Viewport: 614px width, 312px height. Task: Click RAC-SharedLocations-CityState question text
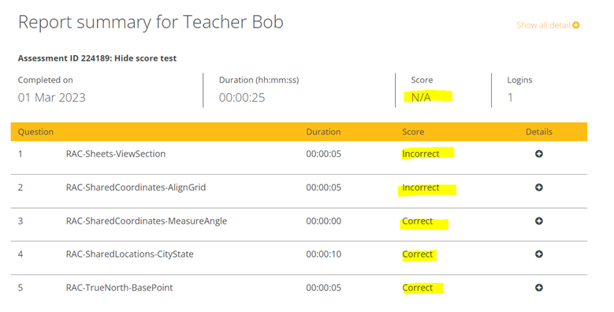click(129, 254)
